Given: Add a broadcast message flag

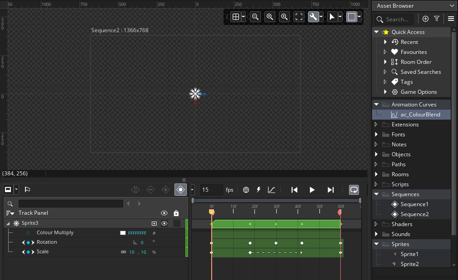Looking at the screenshot, I should coord(27,190).
